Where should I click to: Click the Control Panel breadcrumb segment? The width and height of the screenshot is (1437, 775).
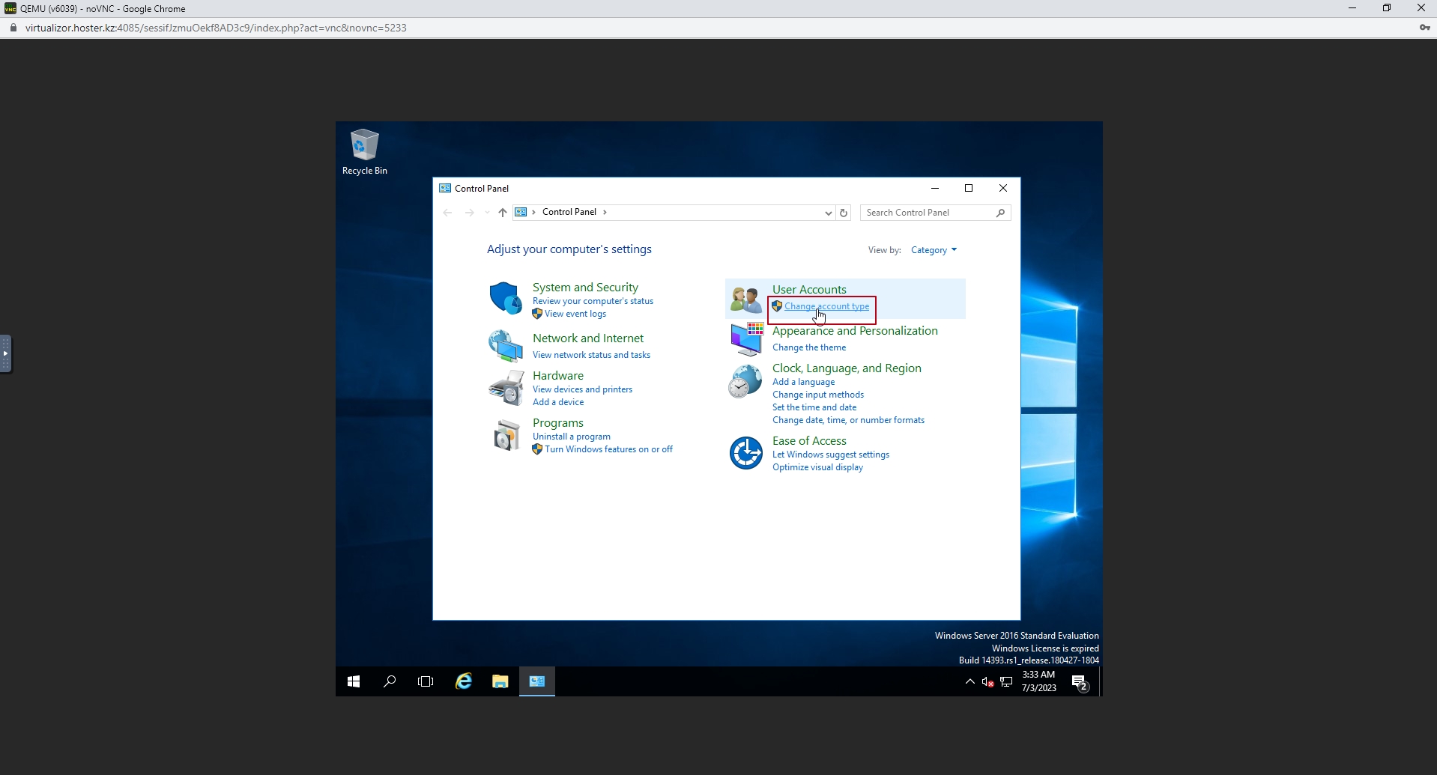coord(569,212)
